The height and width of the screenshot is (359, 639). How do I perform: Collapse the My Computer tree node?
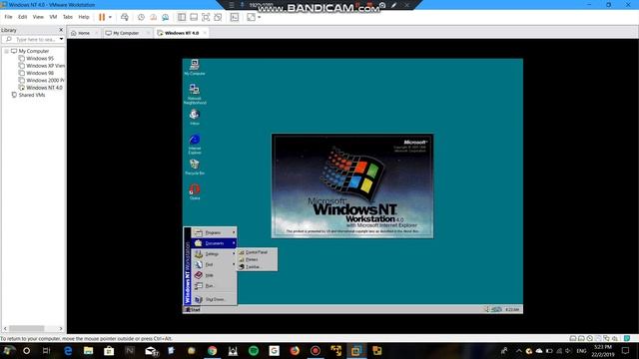[7, 51]
